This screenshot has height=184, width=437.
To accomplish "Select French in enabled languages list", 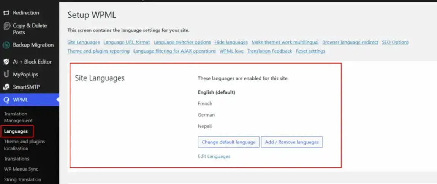I will coord(205,103).
